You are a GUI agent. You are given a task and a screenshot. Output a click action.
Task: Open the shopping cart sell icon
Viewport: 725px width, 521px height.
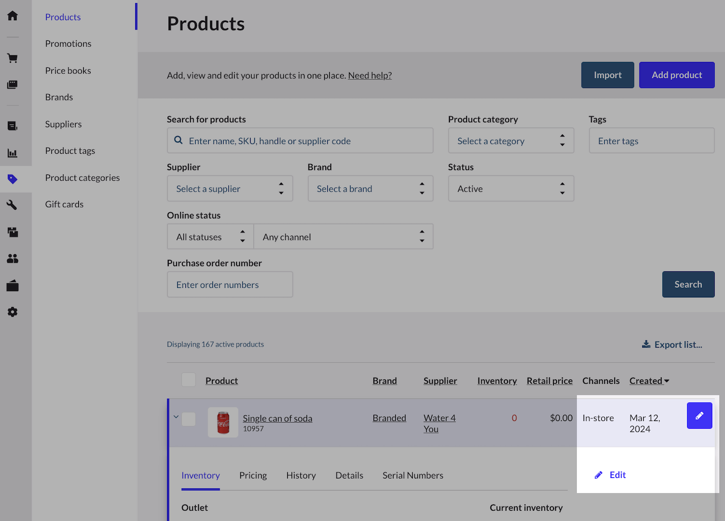[12, 58]
